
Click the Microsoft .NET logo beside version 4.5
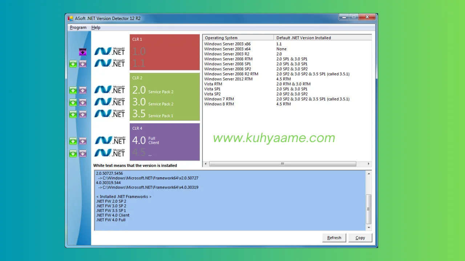[110, 153]
